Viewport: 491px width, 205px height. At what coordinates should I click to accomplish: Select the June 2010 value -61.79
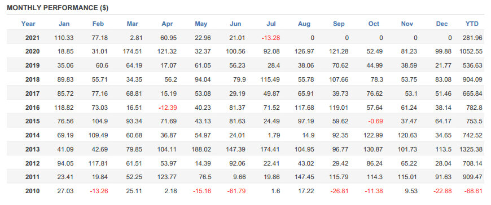(x=236, y=190)
